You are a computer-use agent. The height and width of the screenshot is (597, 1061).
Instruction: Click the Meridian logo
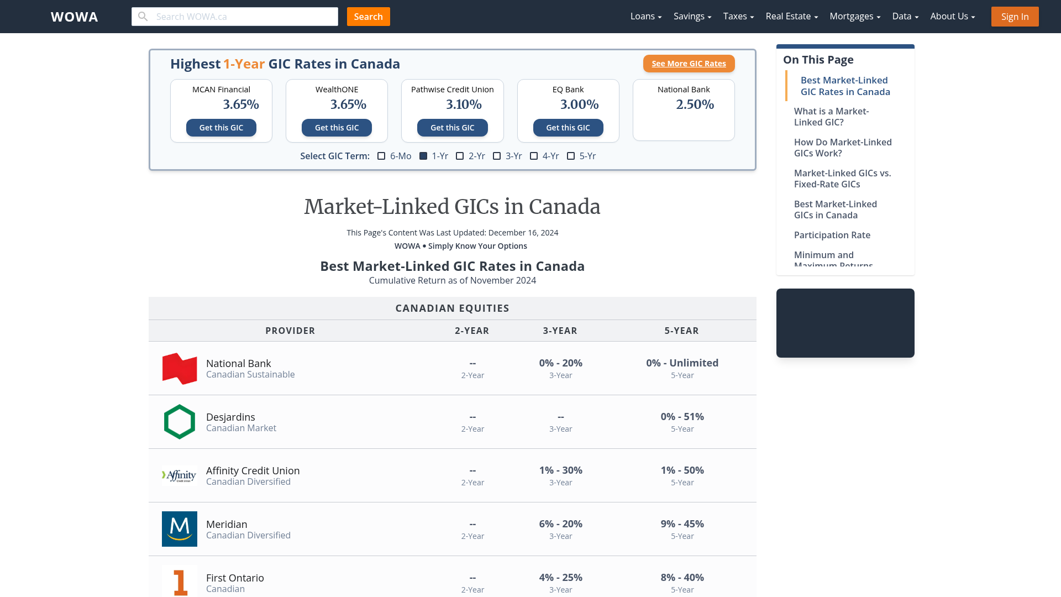click(x=179, y=528)
